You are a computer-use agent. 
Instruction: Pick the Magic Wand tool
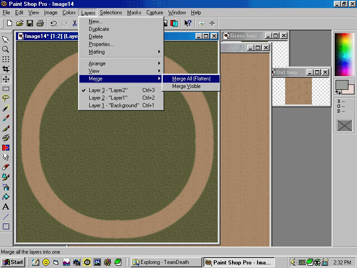click(6, 109)
